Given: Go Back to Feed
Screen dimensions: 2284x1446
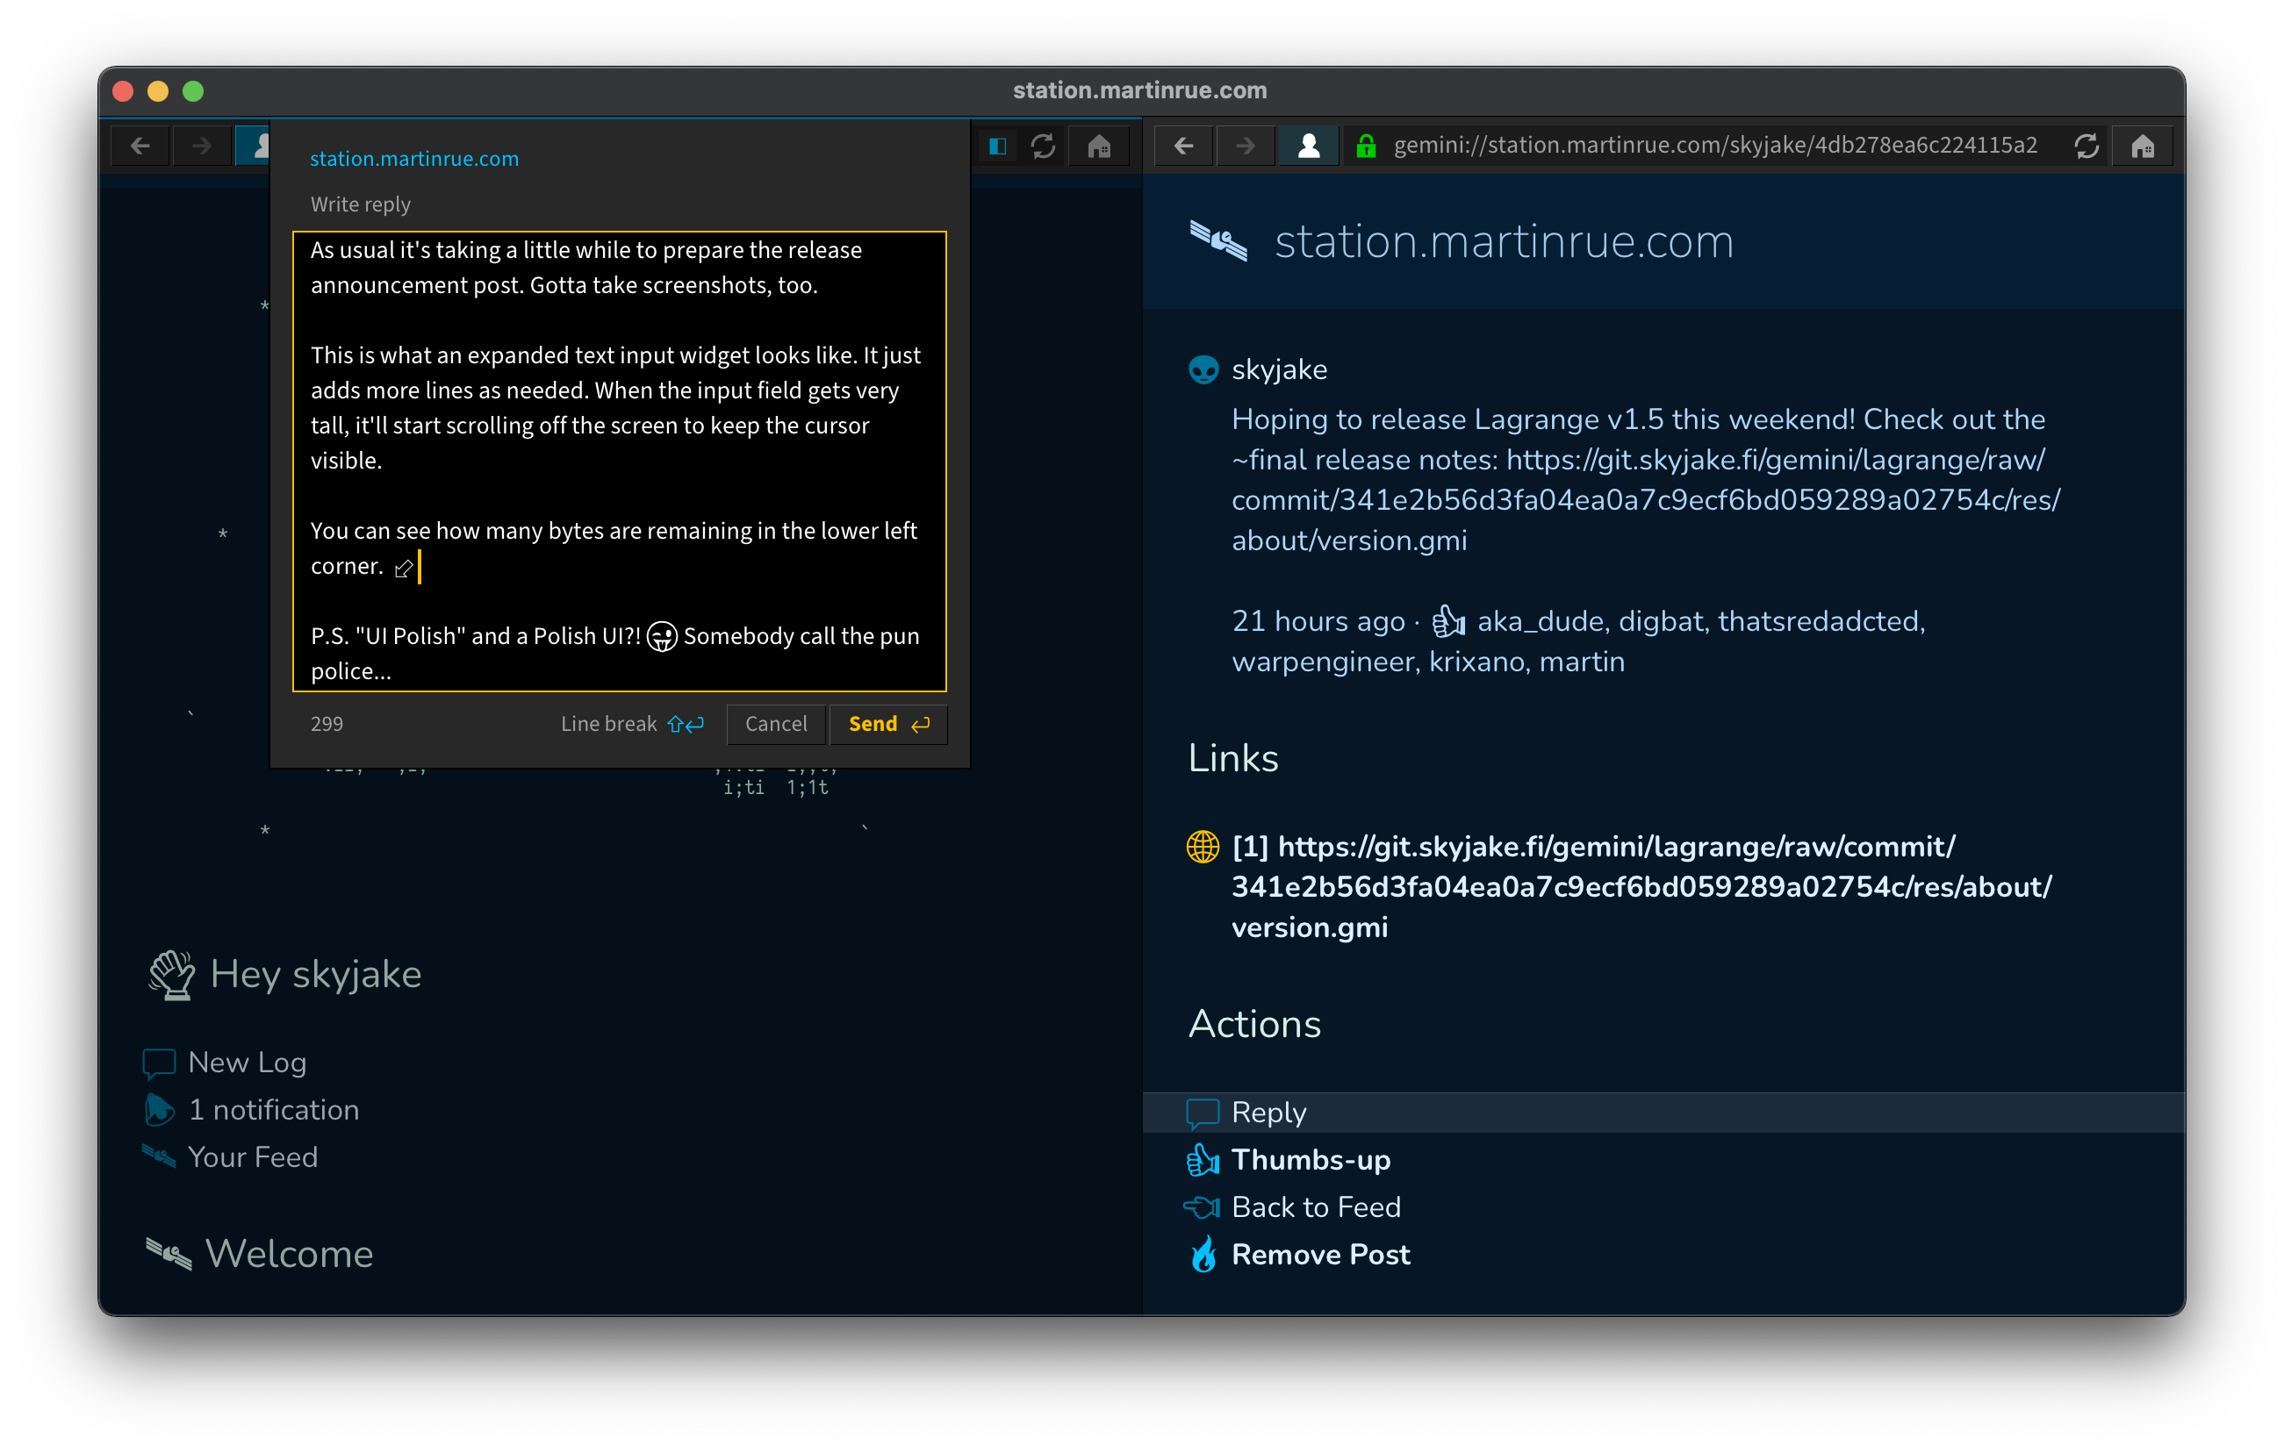Looking at the screenshot, I should 1316,1206.
